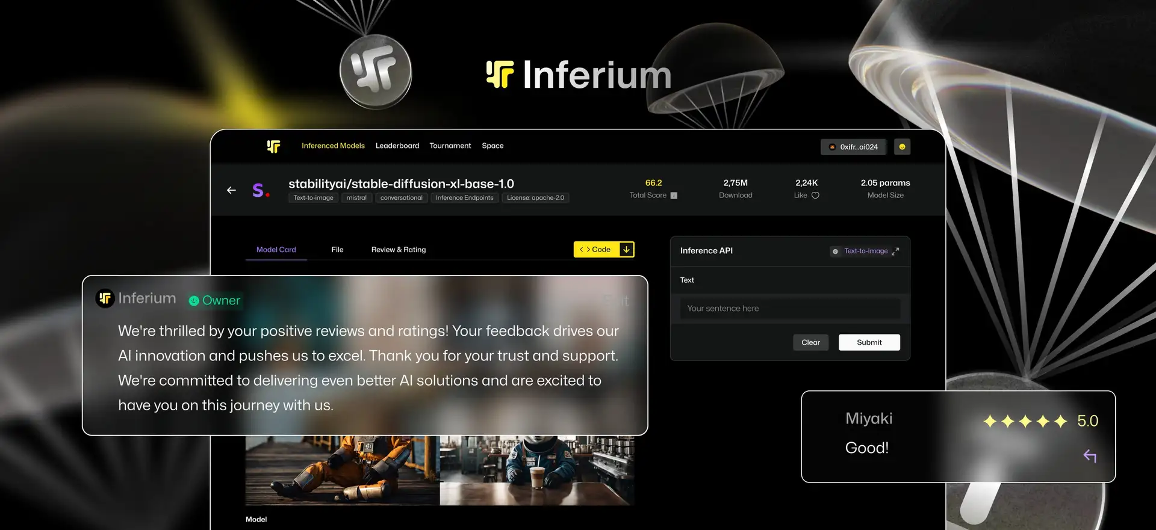Select the Text-to-Image task selector
The width and height of the screenshot is (1156, 530).
point(865,251)
